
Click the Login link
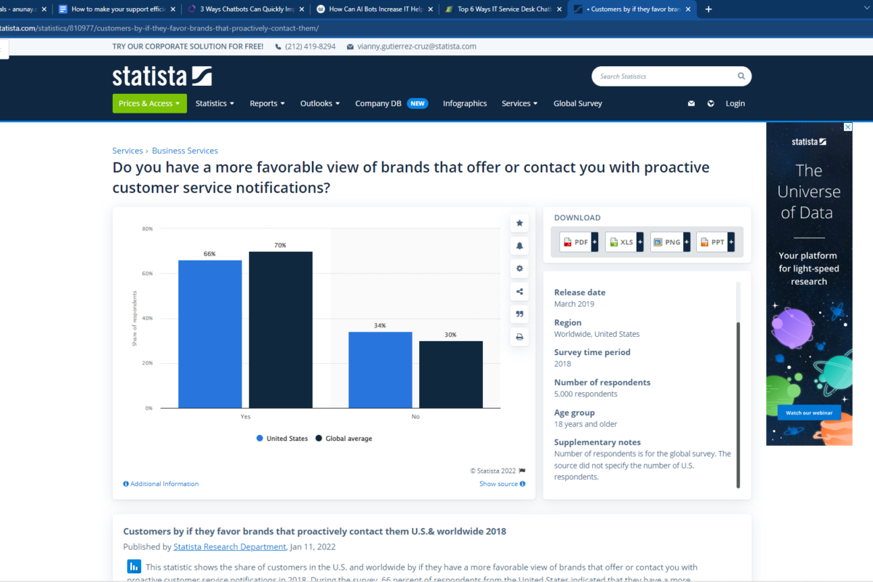click(x=736, y=103)
